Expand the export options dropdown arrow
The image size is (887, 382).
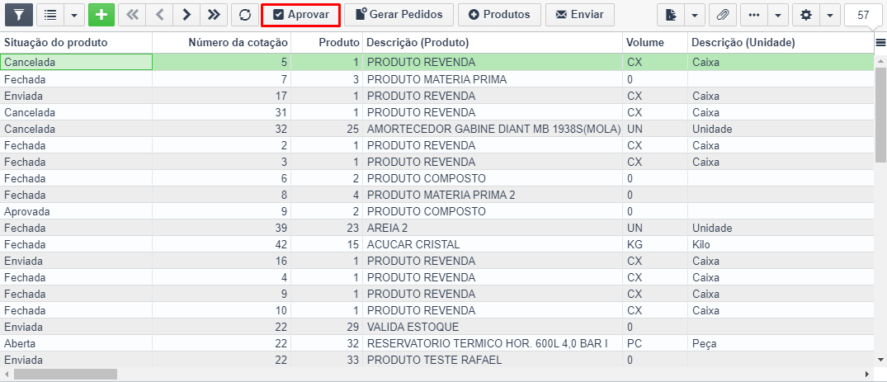695,15
